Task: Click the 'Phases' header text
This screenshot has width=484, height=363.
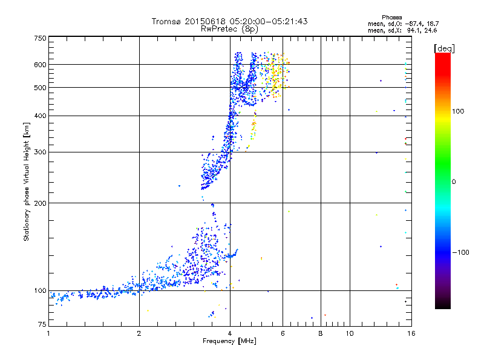Action: [391, 18]
